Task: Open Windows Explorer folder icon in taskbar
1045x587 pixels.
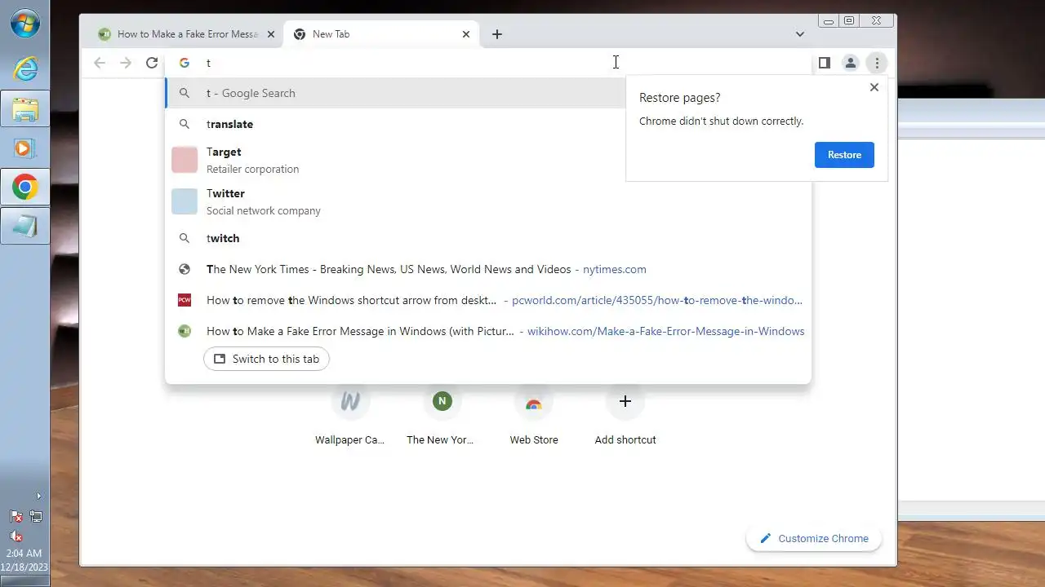Action: coord(25,108)
